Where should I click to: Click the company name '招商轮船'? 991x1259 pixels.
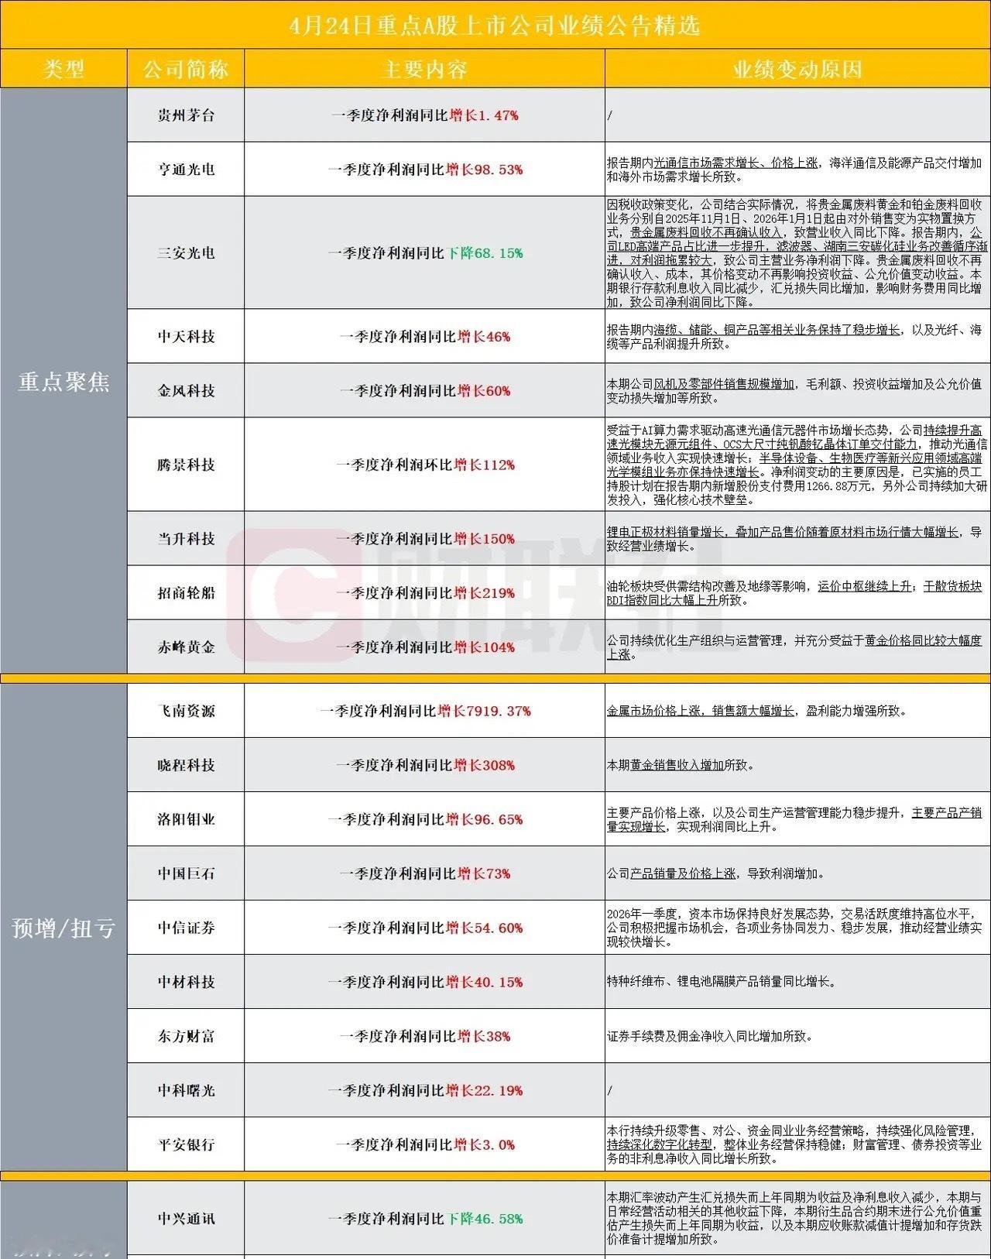tap(186, 593)
